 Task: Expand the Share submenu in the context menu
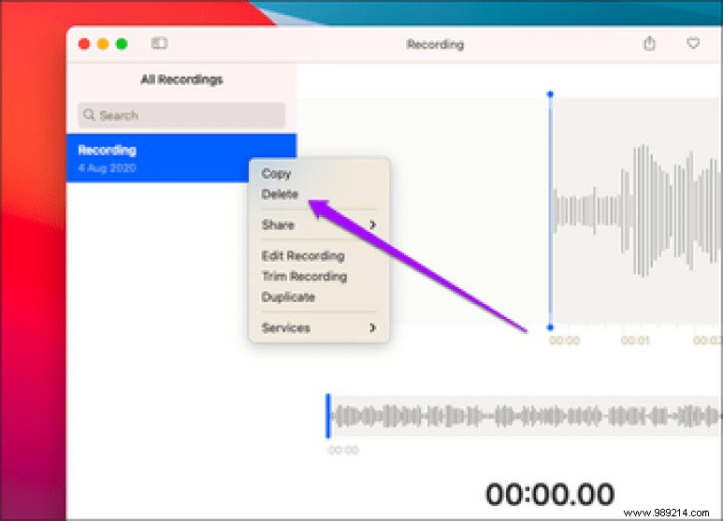pos(318,224)
